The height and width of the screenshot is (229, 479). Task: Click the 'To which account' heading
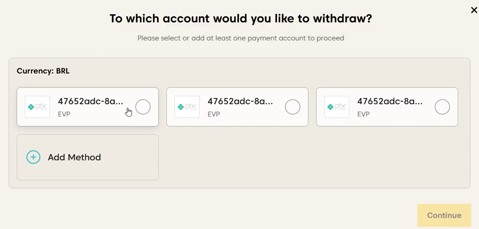(x=240, y=18)
